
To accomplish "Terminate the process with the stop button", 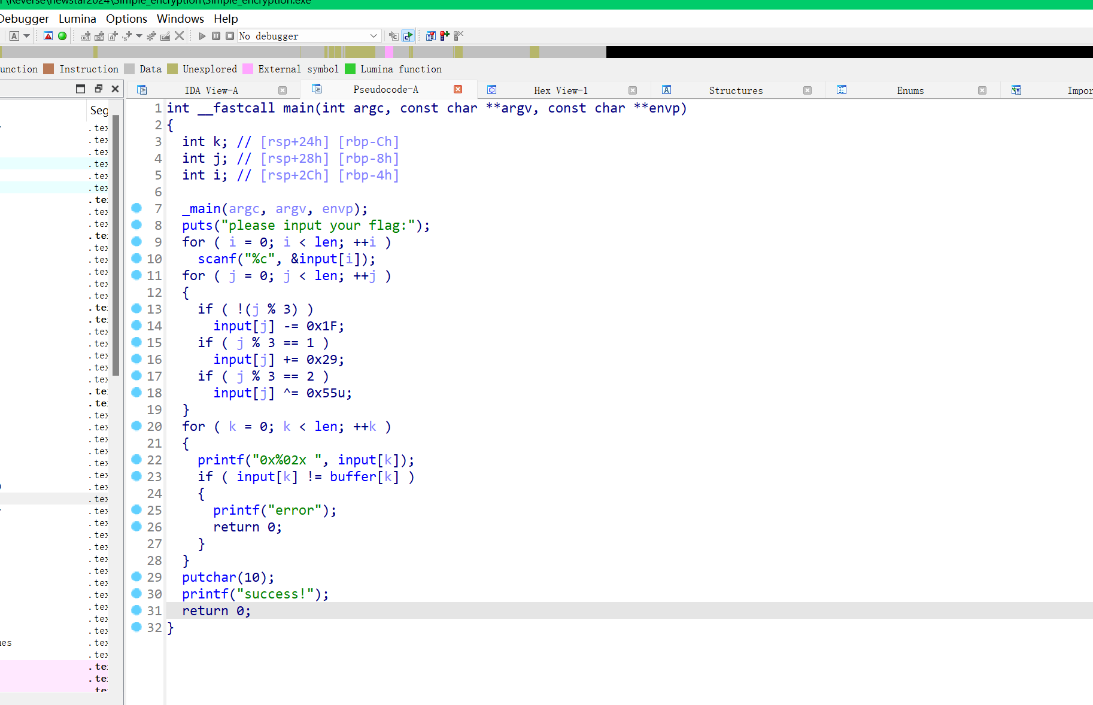I will pyautogui.click(x=230, y=36).
